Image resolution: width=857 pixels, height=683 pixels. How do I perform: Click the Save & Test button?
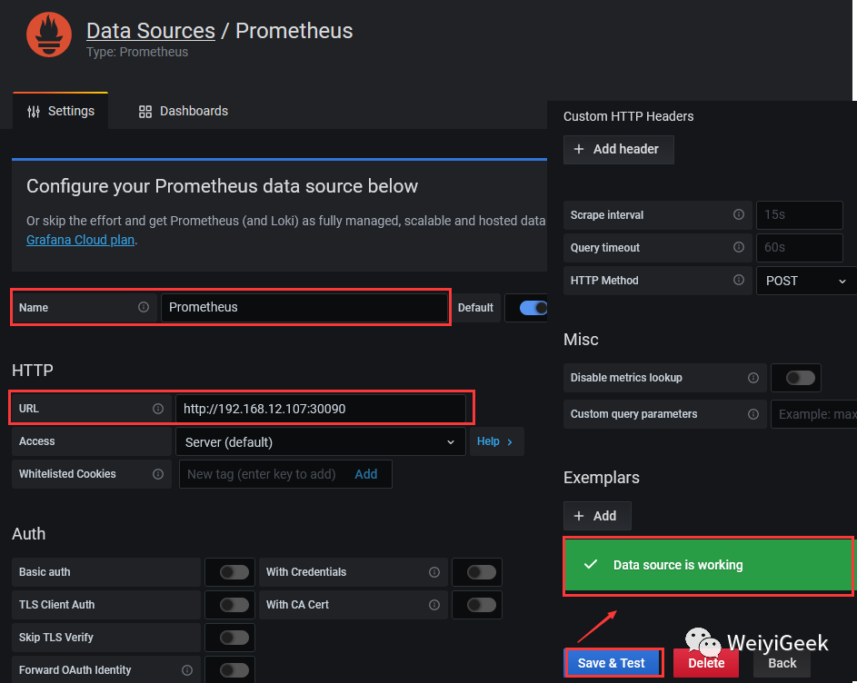[x=612, y=663]
